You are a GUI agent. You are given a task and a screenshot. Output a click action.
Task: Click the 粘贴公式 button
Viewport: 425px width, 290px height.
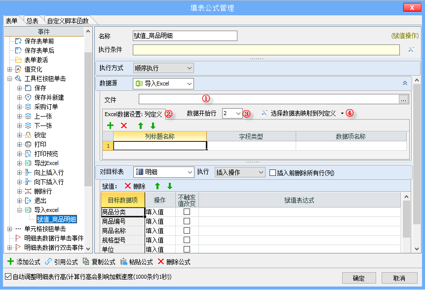pos(137,262)
